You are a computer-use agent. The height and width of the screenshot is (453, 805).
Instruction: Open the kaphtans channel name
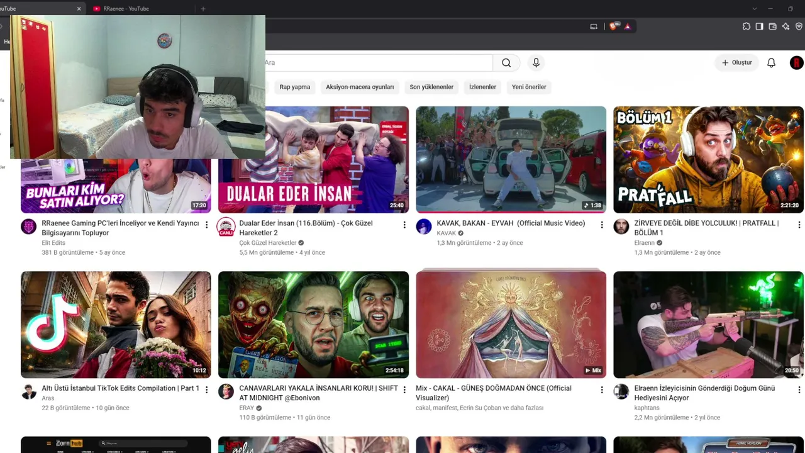point(647,408)
